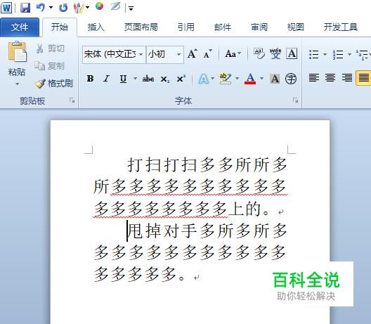371x324 pixels.
Task: Save the document with floppy icon
Action: pyautogui.click(x=25, y=8)
